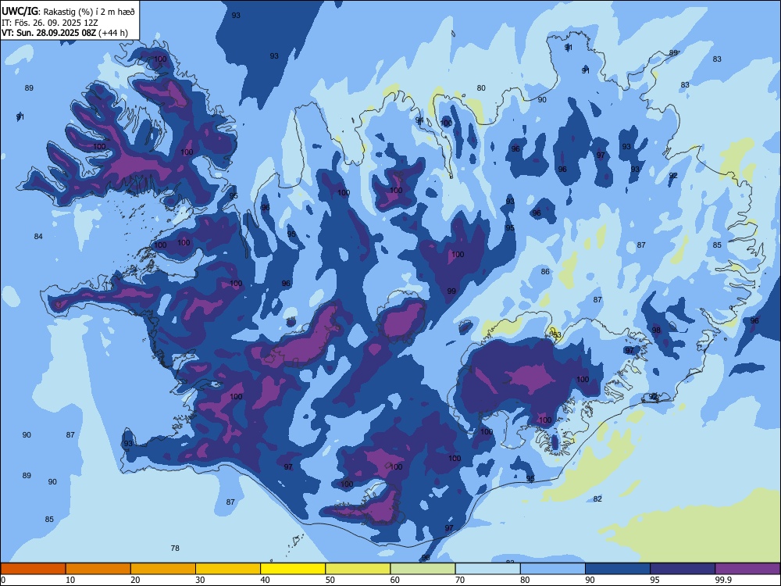The image size is (781, 586).
Task: Click the light orange 20–30 legend swatch
Action: click(163, 569)
